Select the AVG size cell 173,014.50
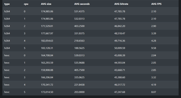Screen dimensions: 181x98 [x=47, y=92]
